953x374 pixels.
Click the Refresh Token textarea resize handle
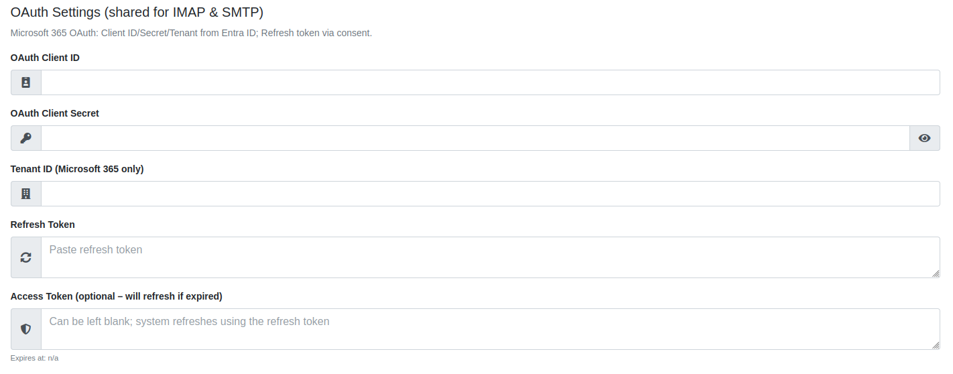click(x=936, y=273)
